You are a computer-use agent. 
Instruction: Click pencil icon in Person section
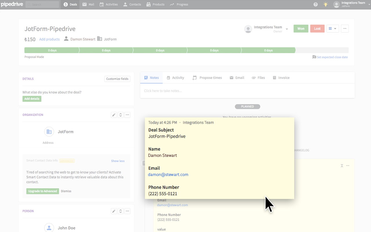pos(114,211)
